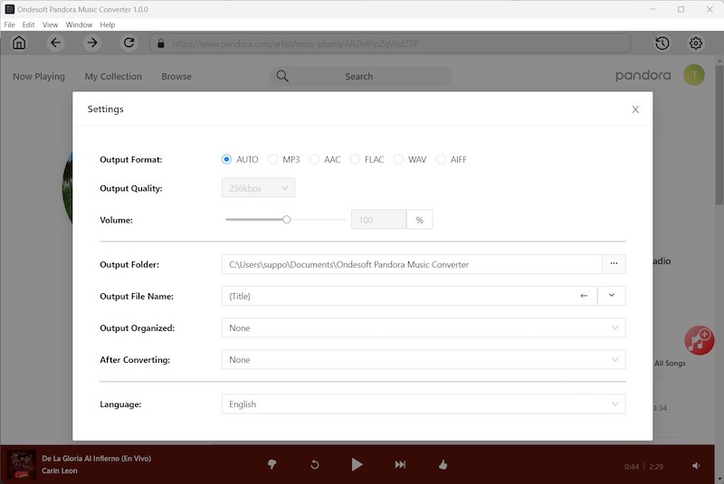Screen dimensions: 724x484
Task: Navigate back with the left arrow
Action: (55, 43)
